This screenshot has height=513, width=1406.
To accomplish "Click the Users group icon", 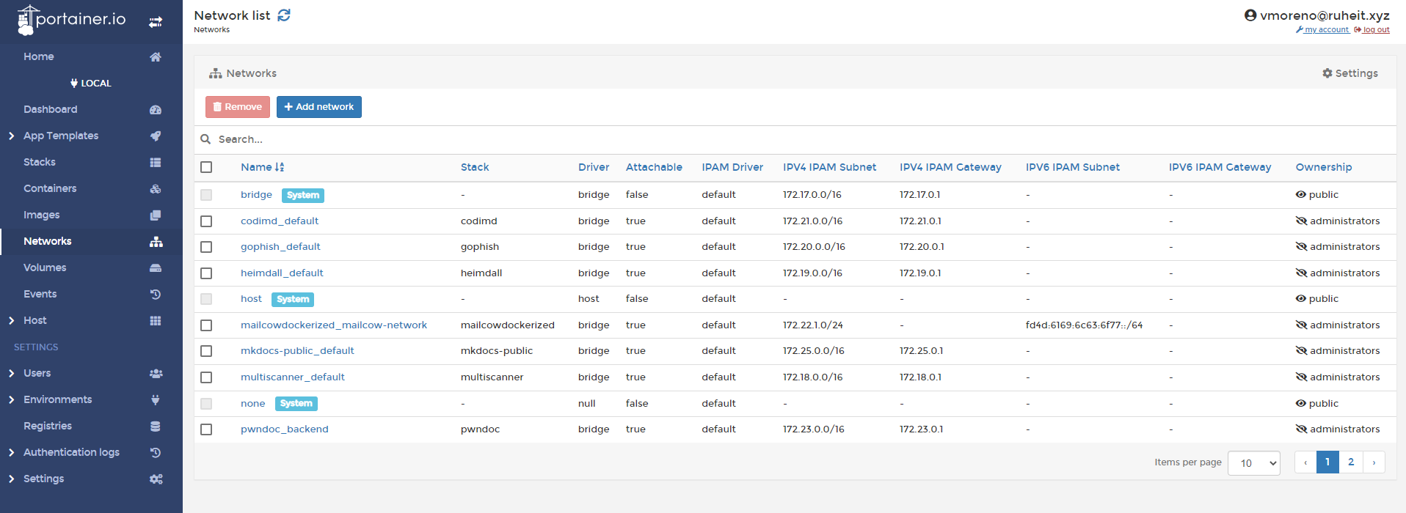I will click(156, 374).
